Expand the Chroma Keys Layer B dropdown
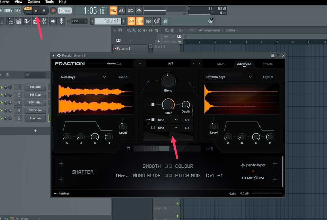Image resolution: width=327 pixels, height=220 pixels. tap(229, 77)
